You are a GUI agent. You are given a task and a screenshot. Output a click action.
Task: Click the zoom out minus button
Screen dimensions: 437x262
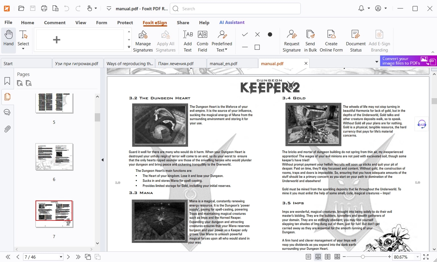(x=344, y=257)
